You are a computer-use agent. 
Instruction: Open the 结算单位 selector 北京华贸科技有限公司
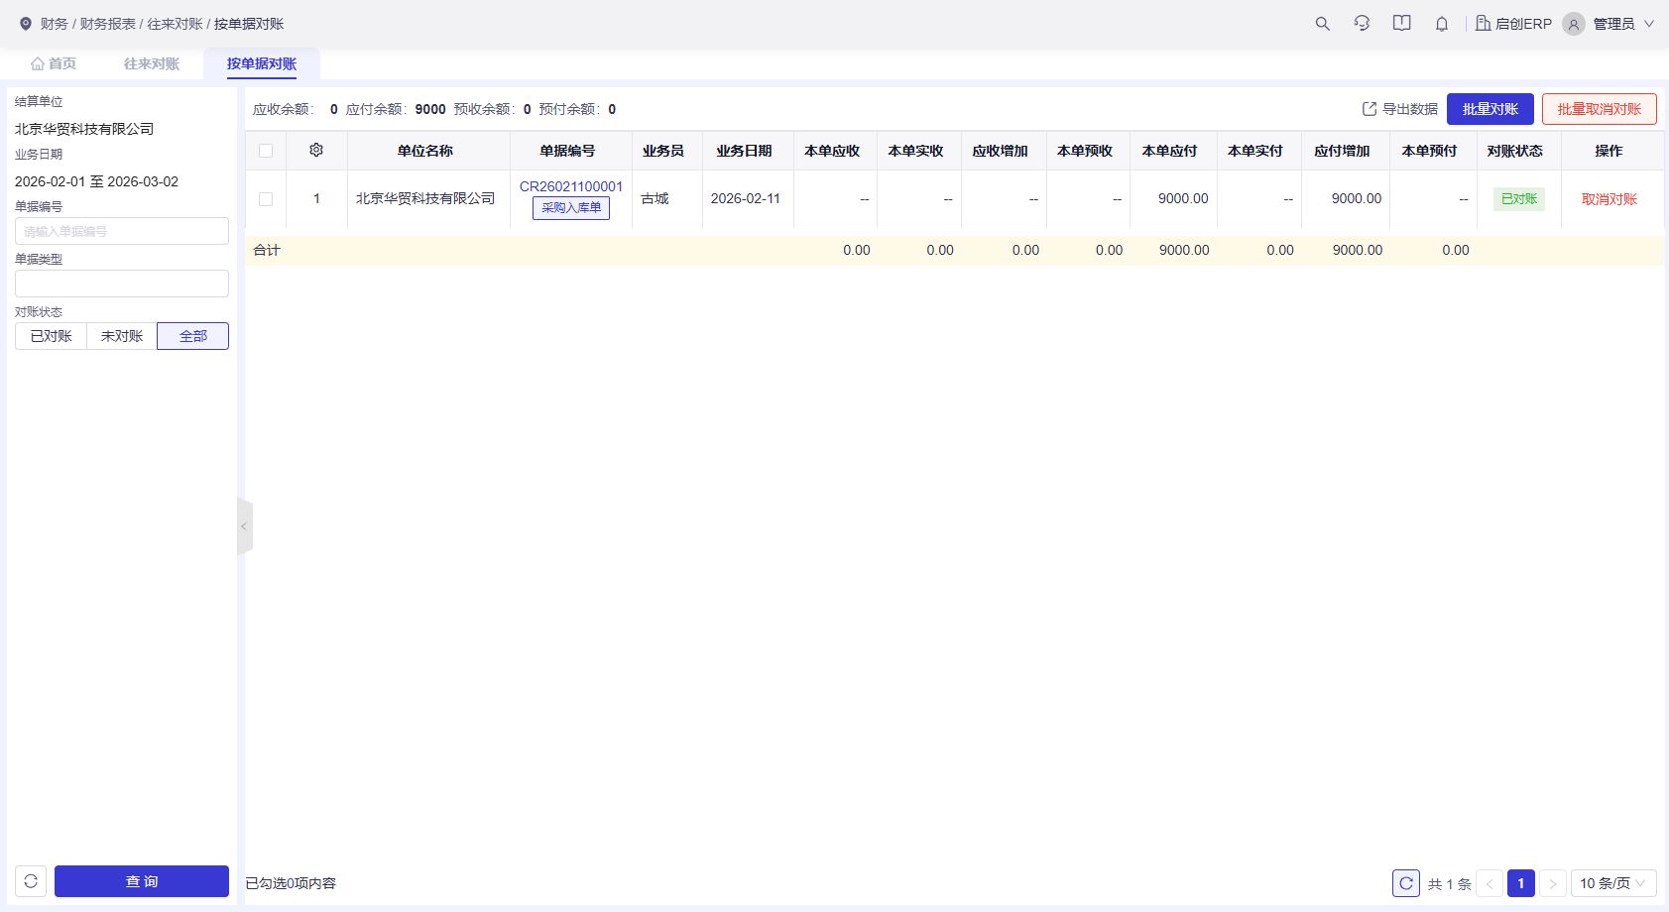pyautogui.click(x=84, y=129)
